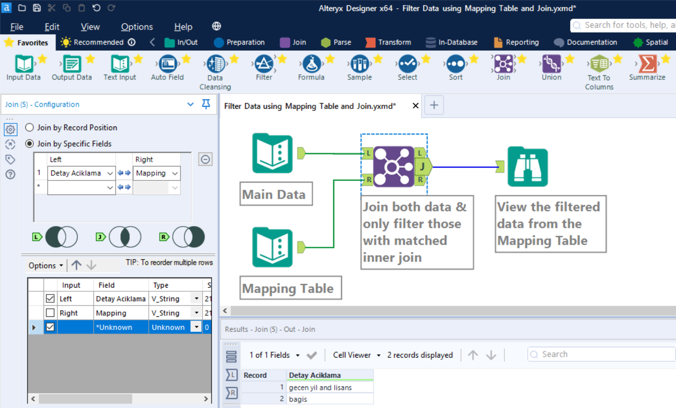Image resolution: width=676 pixels, height=408 pixels.
Task: Select the Summarize tool
Action: pos(646,65)
